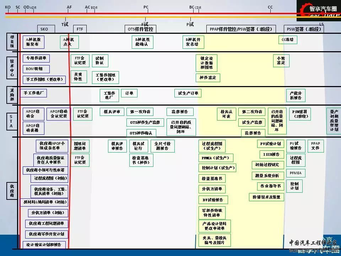341x256 pixels.
Task: Click the 第二次审核 box
Action: (251, 112)
